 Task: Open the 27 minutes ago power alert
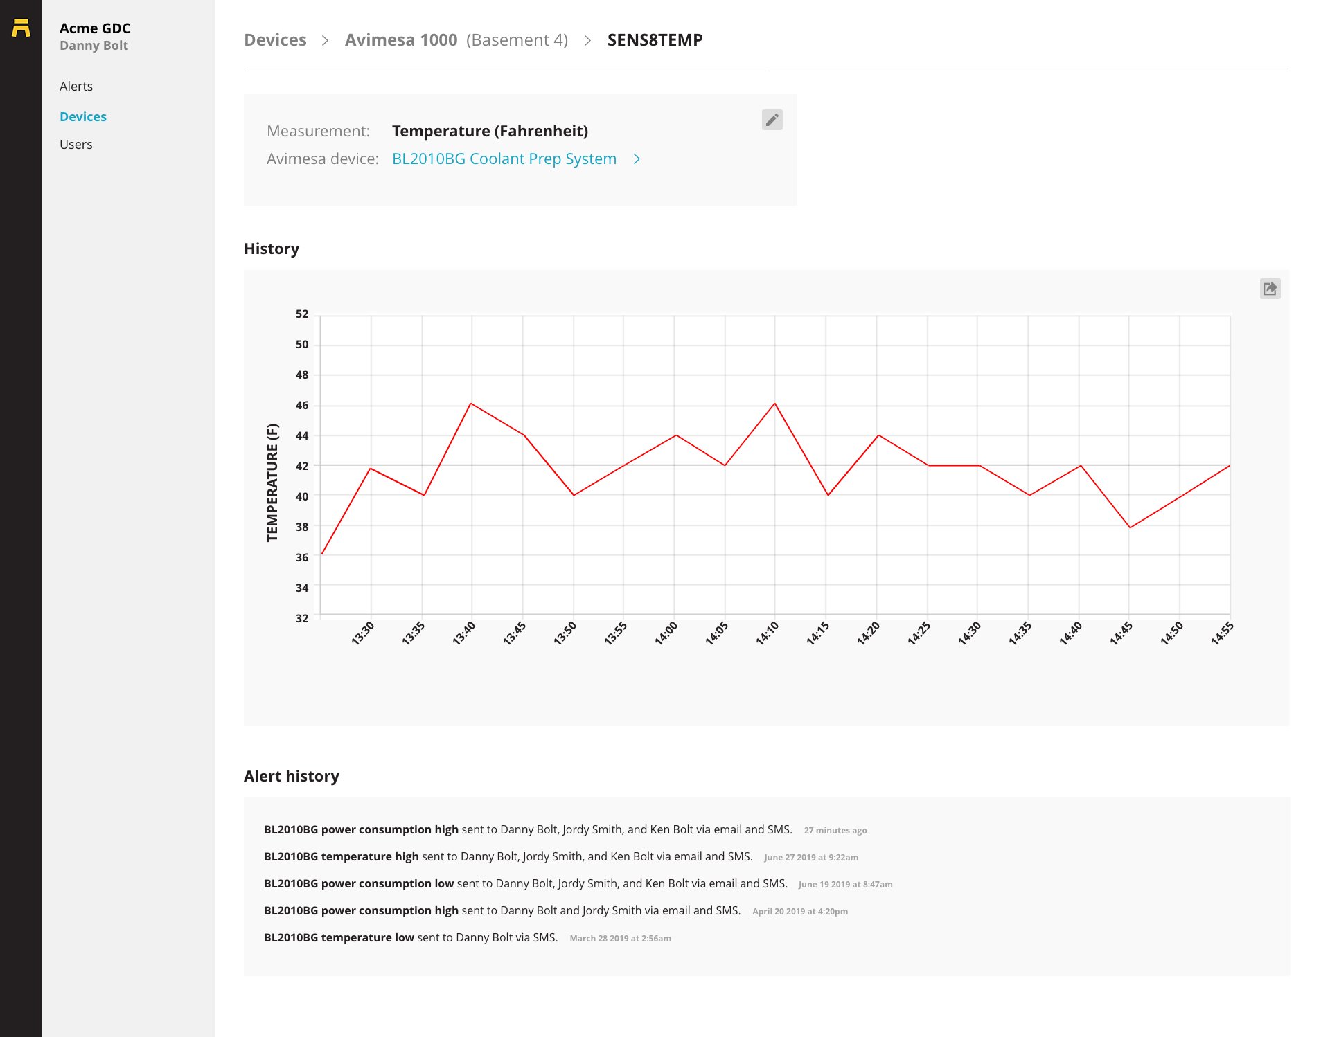coord(565,829)
